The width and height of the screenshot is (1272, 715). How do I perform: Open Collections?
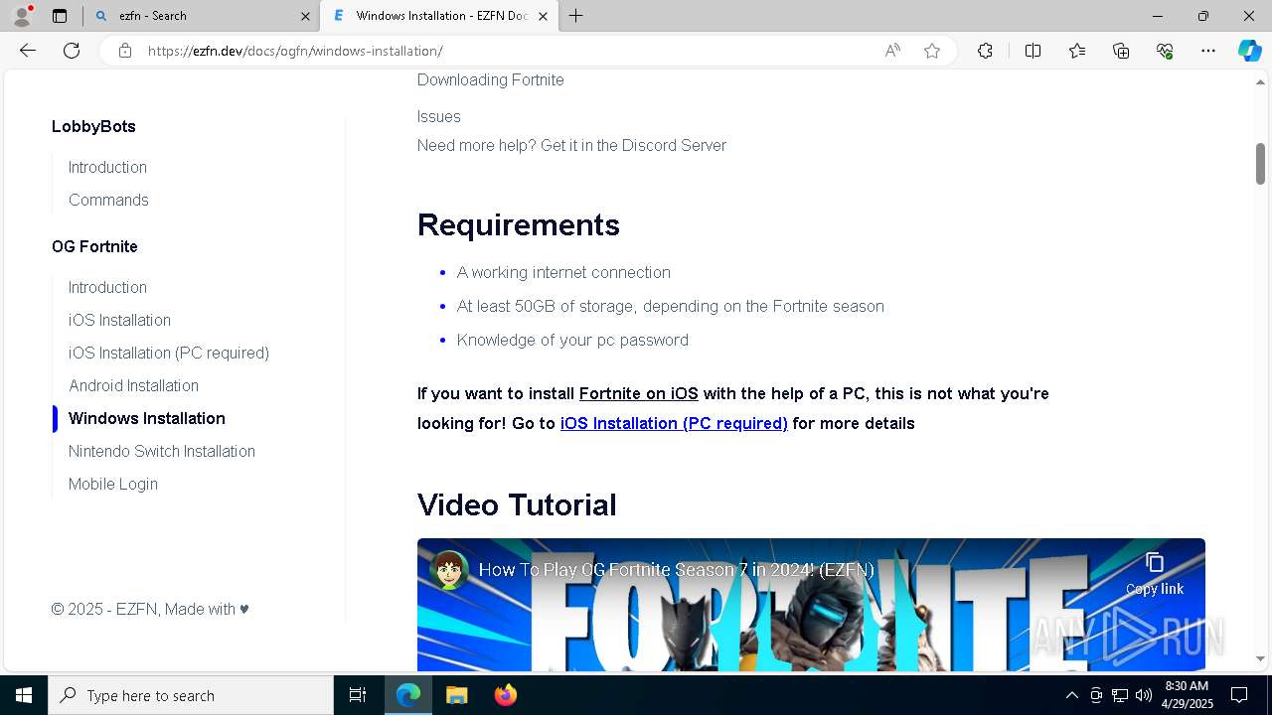(1121, 51)
